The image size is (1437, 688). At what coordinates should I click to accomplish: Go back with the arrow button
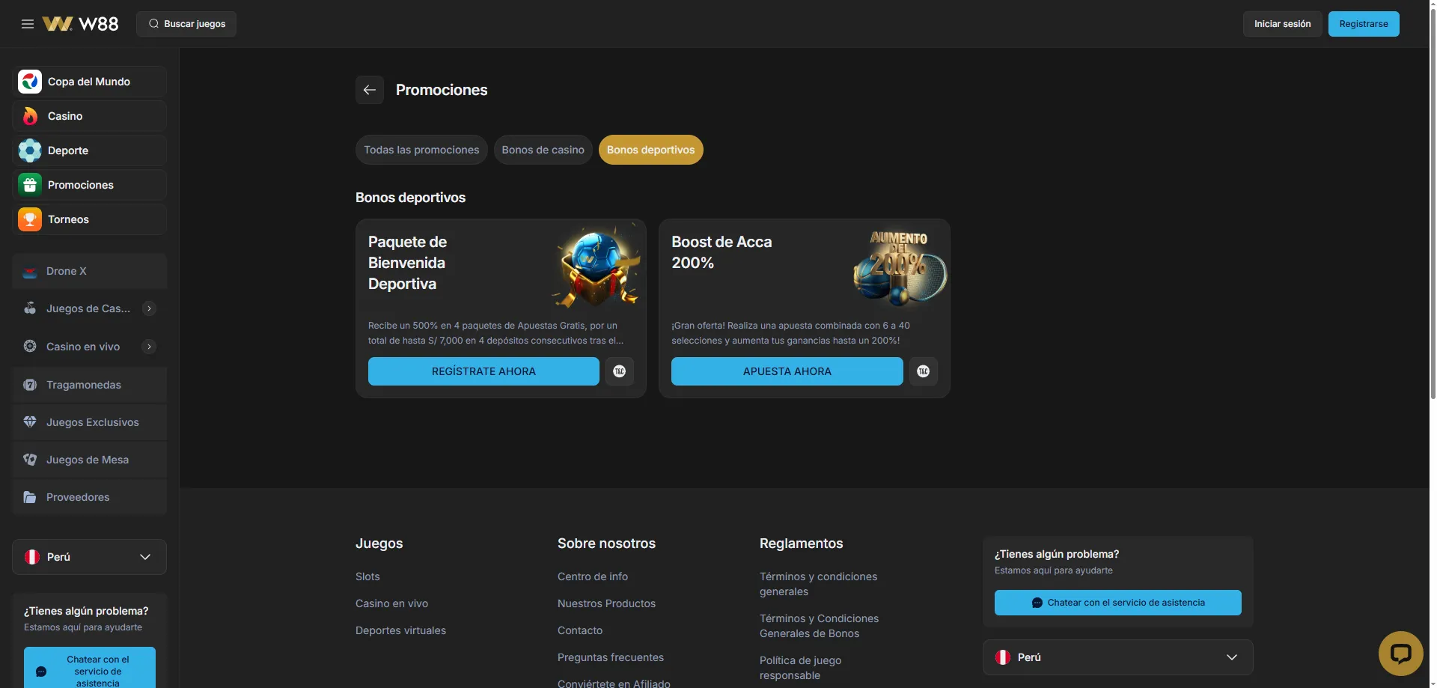point(370,90)
